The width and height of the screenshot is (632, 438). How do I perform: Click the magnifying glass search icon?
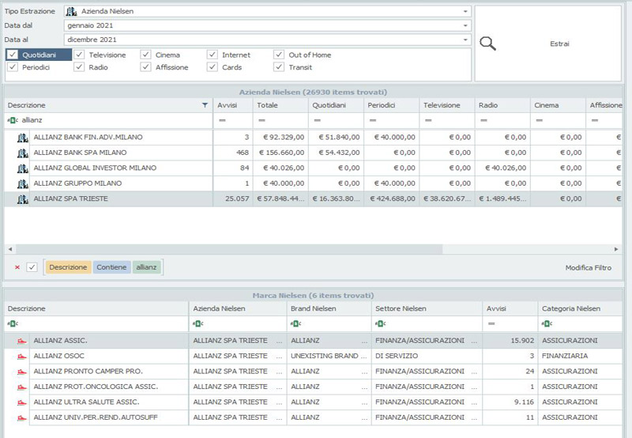pyautogui.click(x=488, y=44)
